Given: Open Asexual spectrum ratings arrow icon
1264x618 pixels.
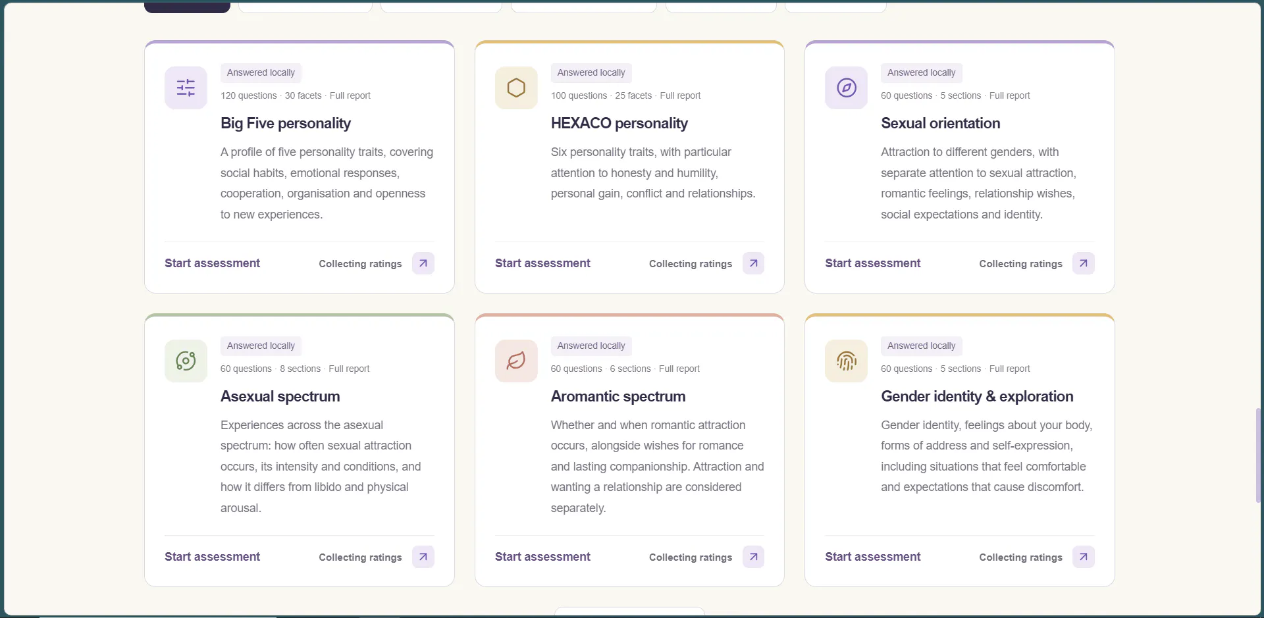Looking at the screenshot, I should click(423, 557).
